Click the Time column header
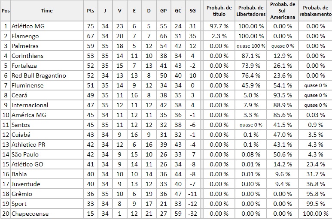The width and height of the screenshot is (332, 220). (x=47, y=11)
